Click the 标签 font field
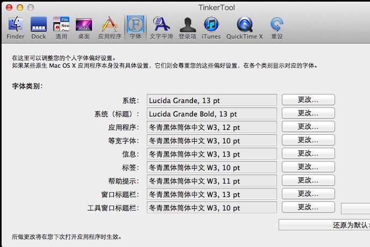Image resolution: width=370 pixels, height=247 pixels. click(x=212, y=168)
